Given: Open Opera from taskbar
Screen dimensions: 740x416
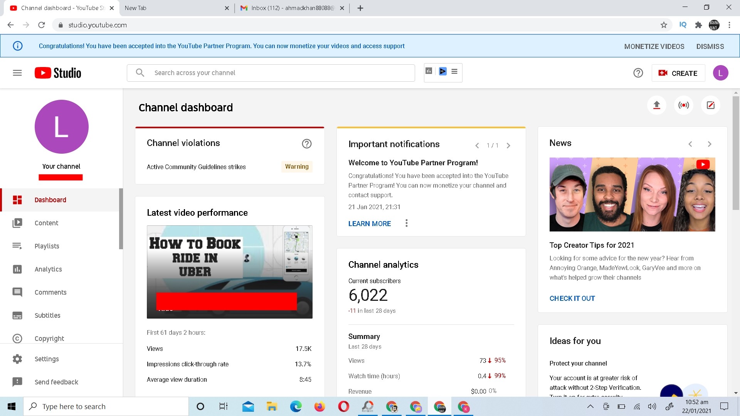Looking at the screenshot, I should coord(343,406).
